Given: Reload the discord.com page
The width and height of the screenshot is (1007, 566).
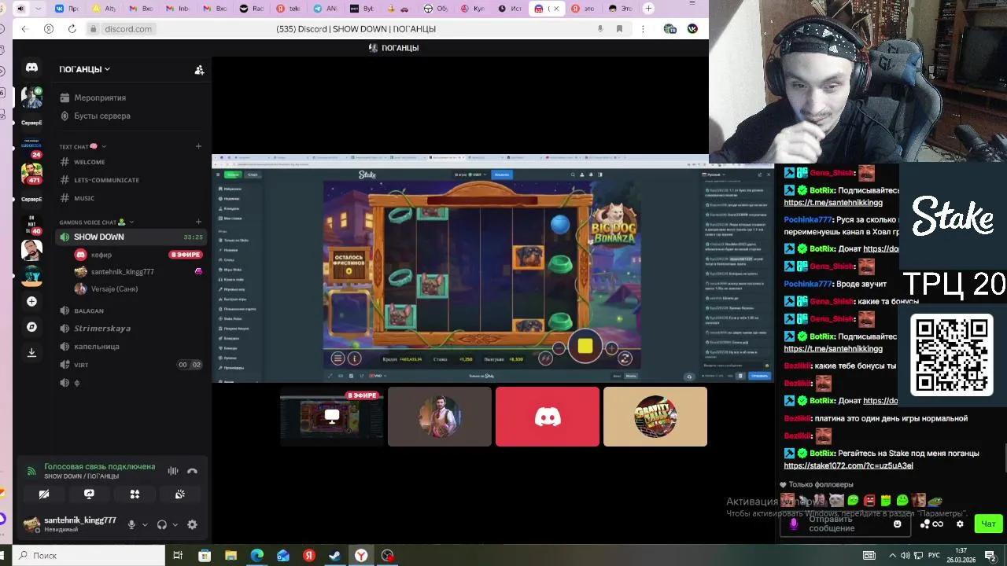Looking at the screenshot, I should [72, 29].
